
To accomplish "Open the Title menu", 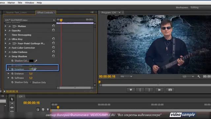I will (x=20, y=3).
